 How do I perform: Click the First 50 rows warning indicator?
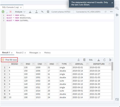click(x=9, y=60)
